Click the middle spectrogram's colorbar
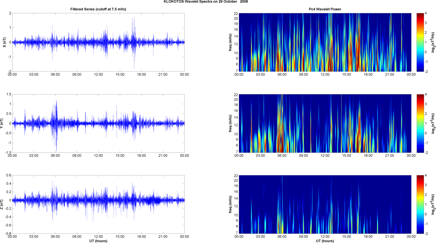This screenshot has height=243, width=436. pos(420,123)
